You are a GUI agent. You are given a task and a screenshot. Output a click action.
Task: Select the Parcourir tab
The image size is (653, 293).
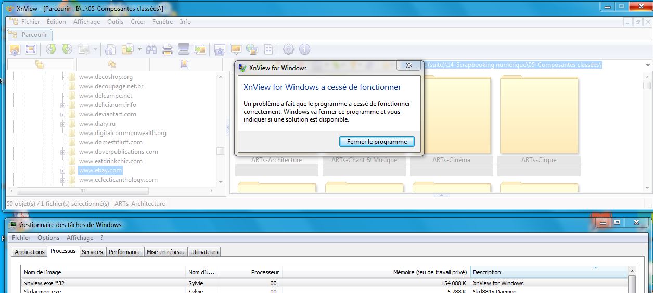click(30, 35)
